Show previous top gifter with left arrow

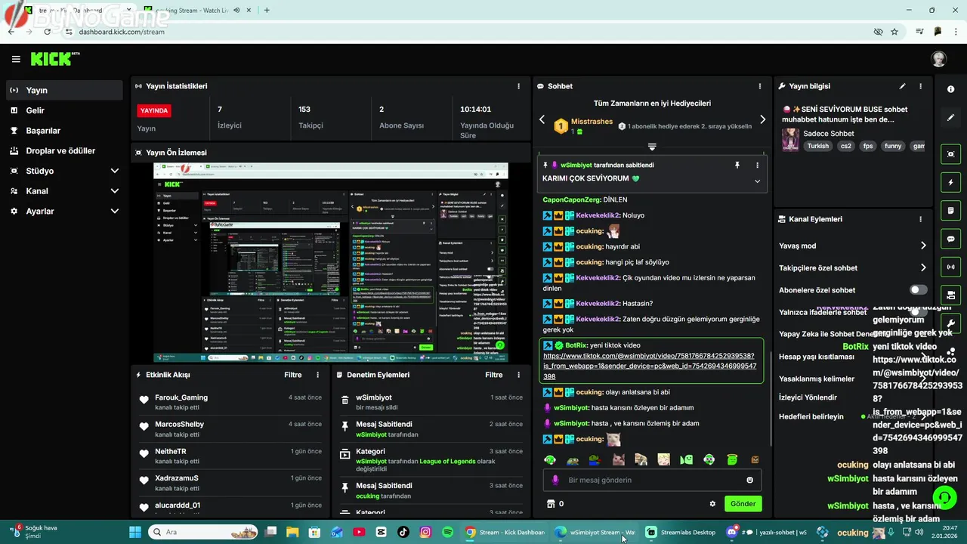[x=542, y=119]
